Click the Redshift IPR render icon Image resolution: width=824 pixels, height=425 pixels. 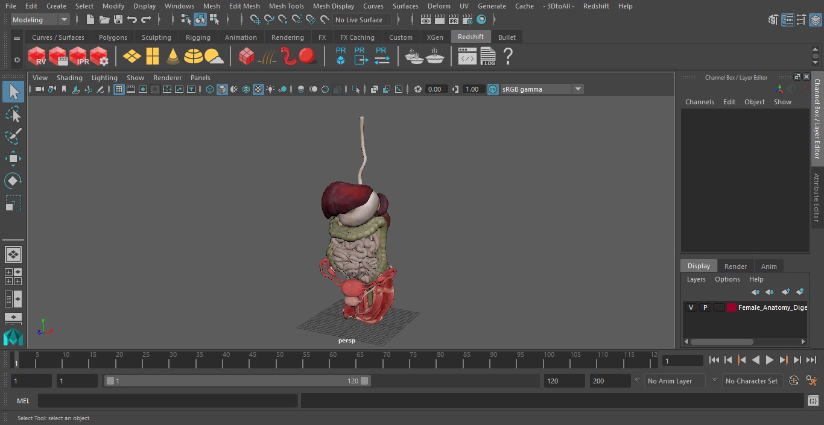78,57
